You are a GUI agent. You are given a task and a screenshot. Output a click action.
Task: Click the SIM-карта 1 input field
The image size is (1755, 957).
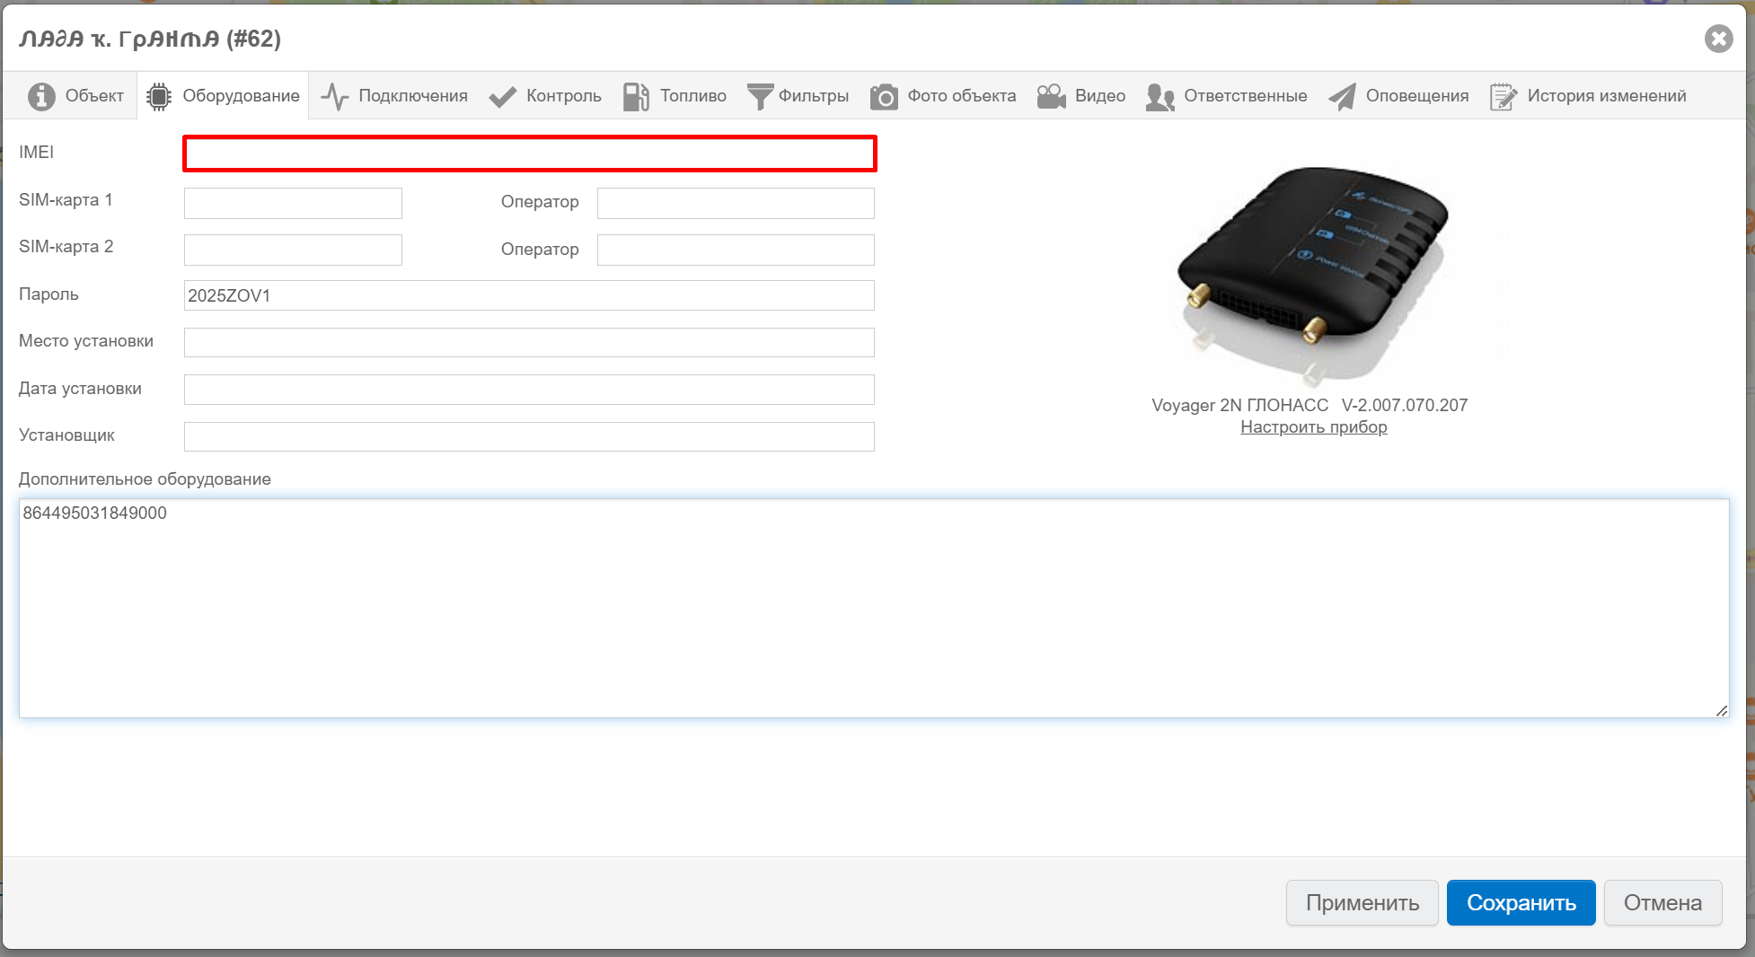pos(293,203)
